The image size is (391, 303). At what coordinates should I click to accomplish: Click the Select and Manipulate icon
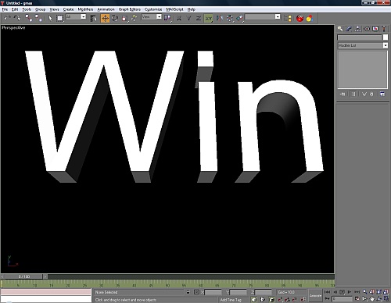pos(135,18)
